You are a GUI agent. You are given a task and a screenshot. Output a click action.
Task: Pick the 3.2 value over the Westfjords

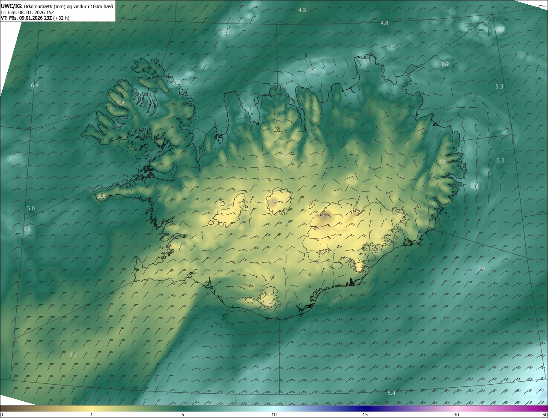coord(120,103)
